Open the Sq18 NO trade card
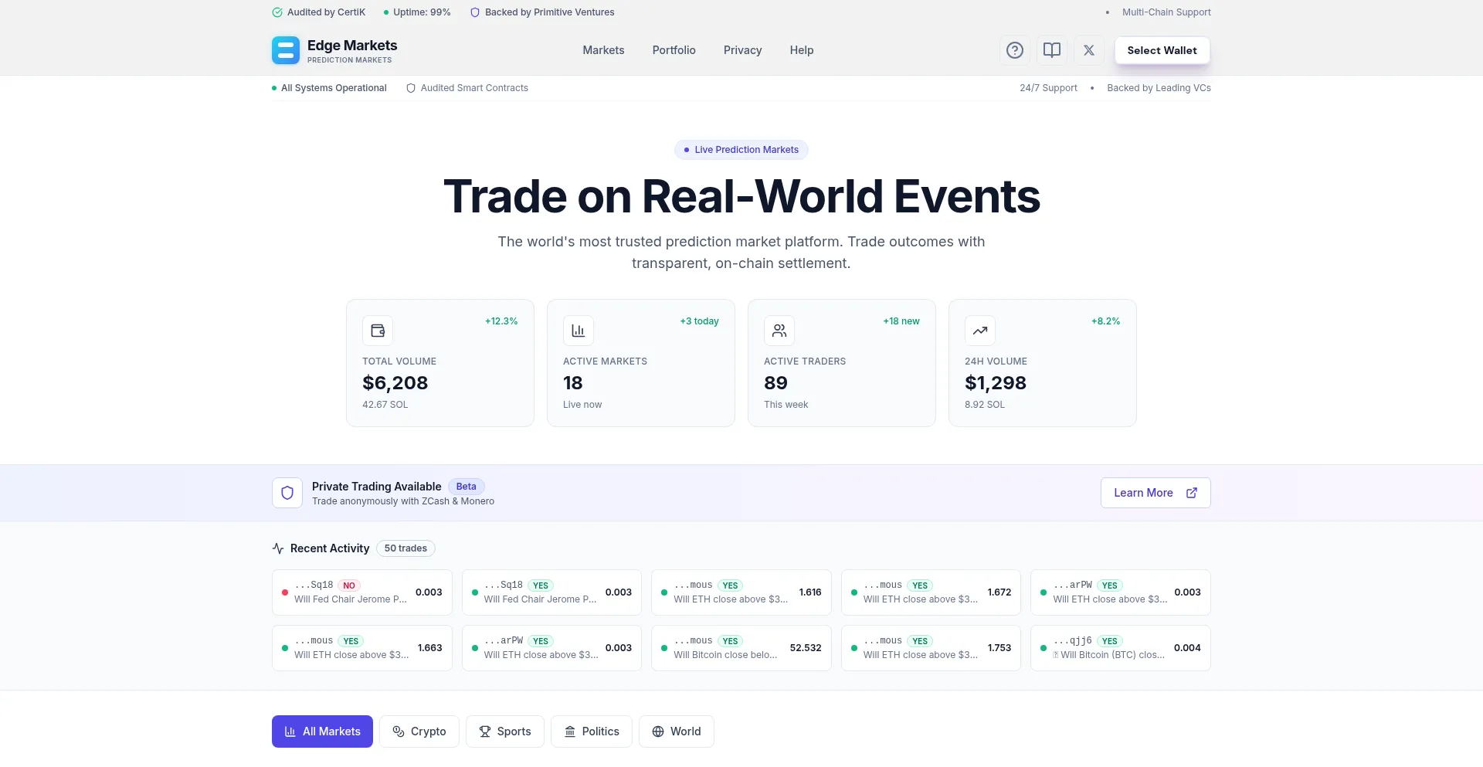Screen dimensions: 1483x767 tap(361, 592)
